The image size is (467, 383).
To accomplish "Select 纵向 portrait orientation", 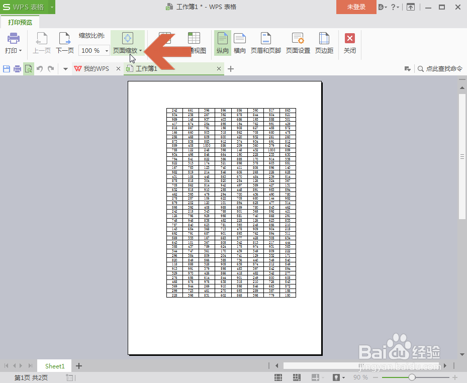I will click(x=223, y=43).
